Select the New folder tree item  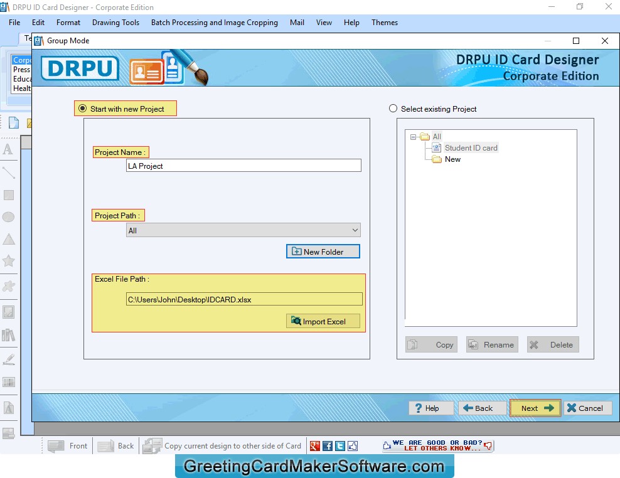(x=452, y=159)
